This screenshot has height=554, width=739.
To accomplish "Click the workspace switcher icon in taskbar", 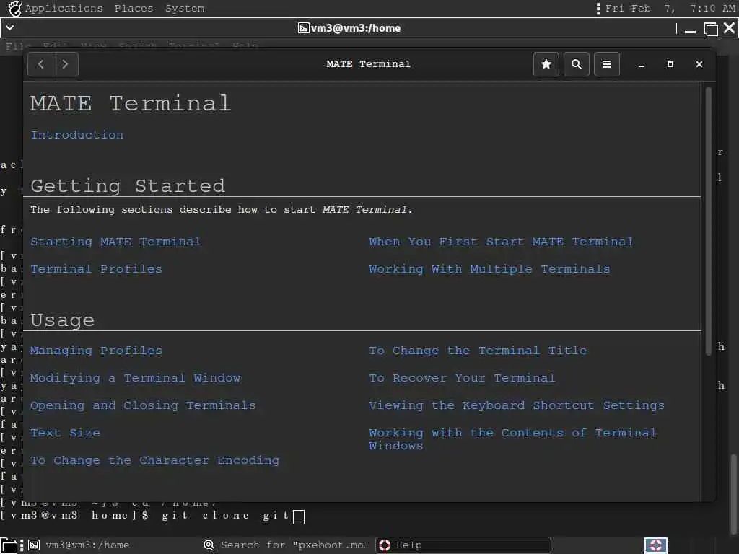I will (655, 545).
